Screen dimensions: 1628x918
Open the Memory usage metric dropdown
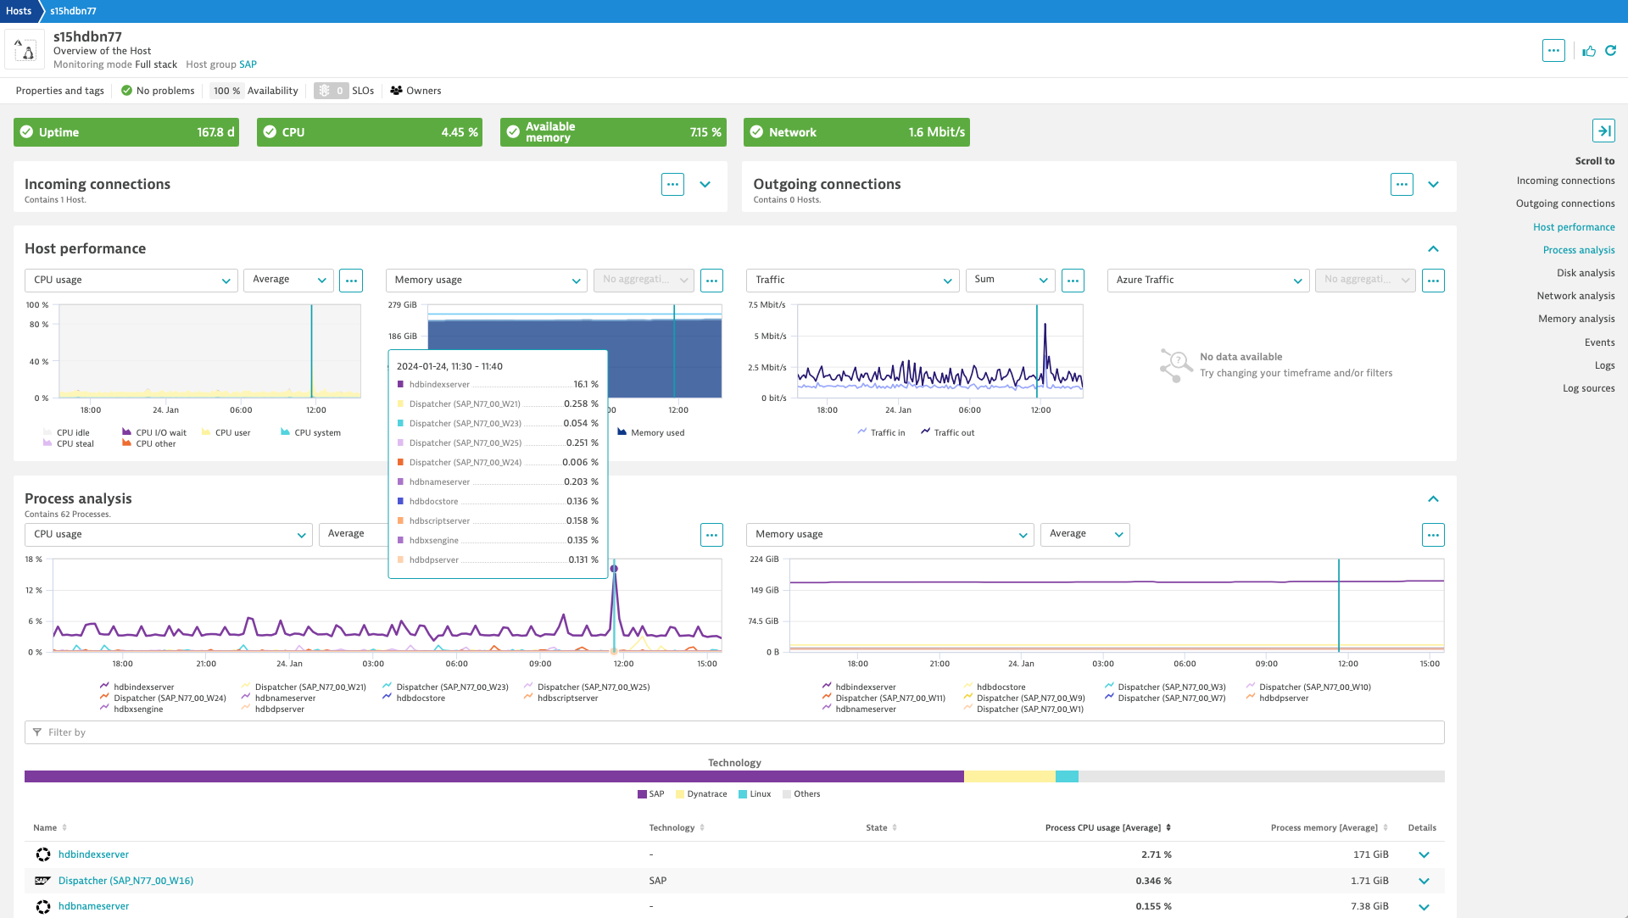[x=486, y=280]
